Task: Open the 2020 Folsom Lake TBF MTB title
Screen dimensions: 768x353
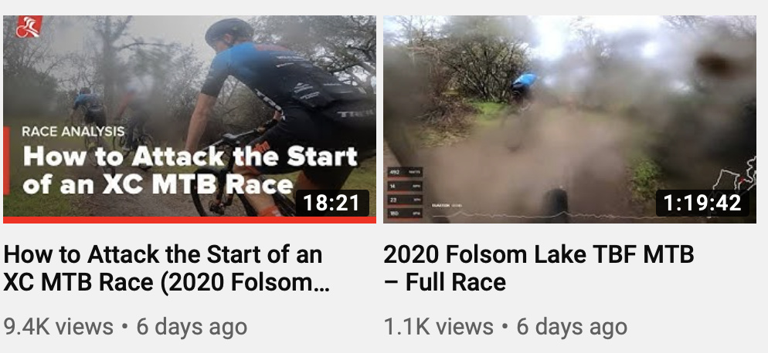Action: point(539,268)
